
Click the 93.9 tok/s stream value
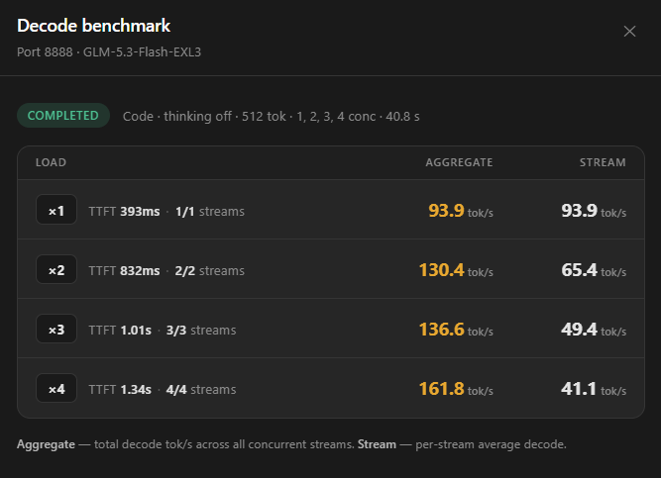point(594,211)
